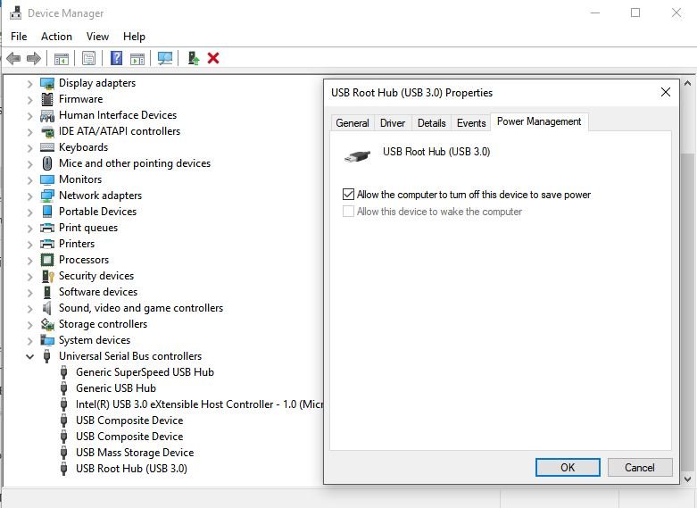Click the scan for hardware changes icon

(x=165, y=58)
